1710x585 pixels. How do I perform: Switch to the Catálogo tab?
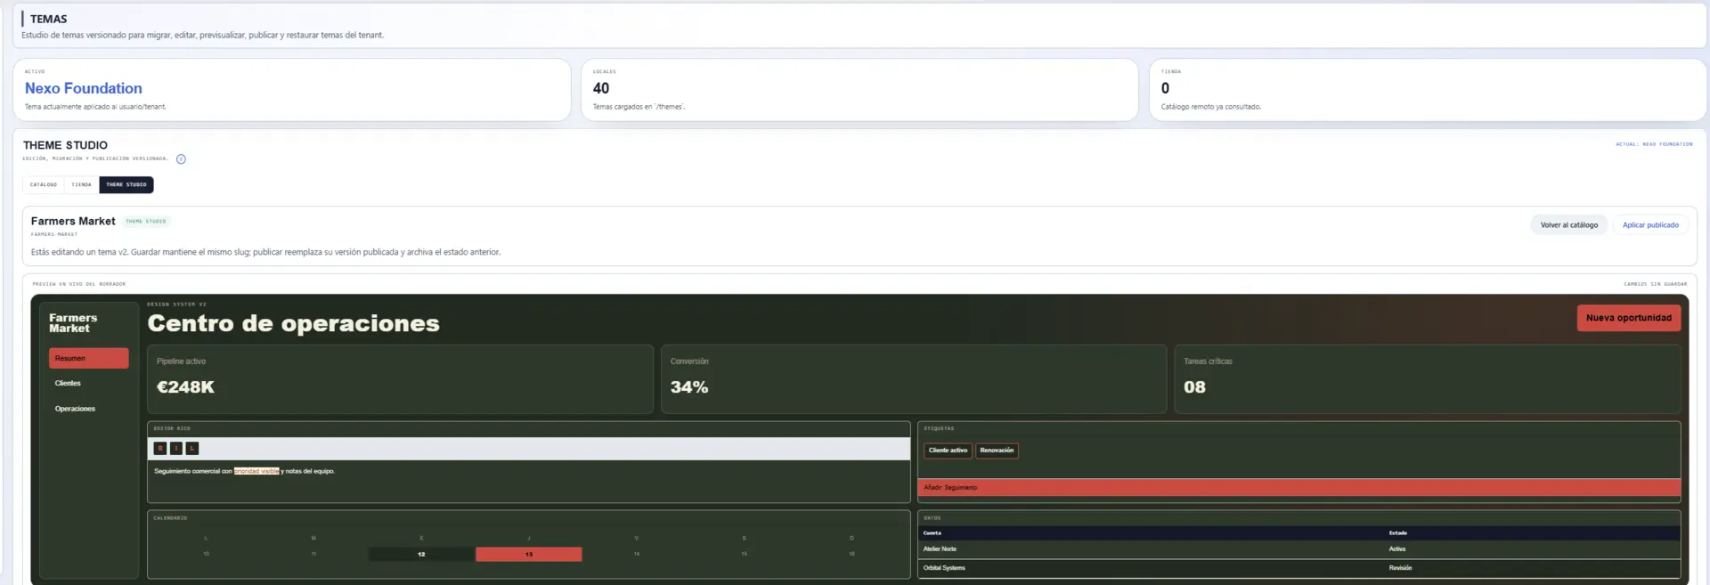coord(44,185)
